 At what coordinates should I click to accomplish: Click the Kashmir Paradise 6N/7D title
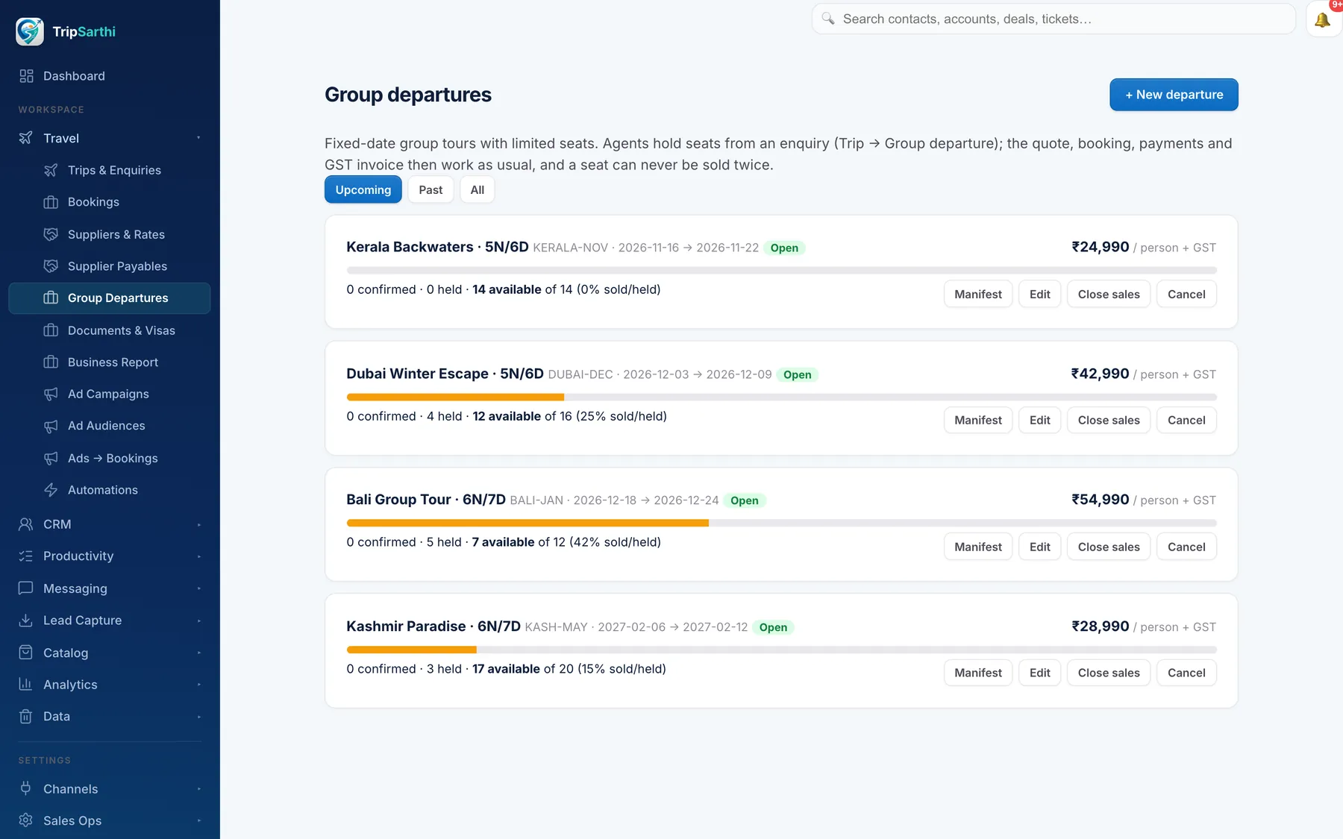(433, 626)
